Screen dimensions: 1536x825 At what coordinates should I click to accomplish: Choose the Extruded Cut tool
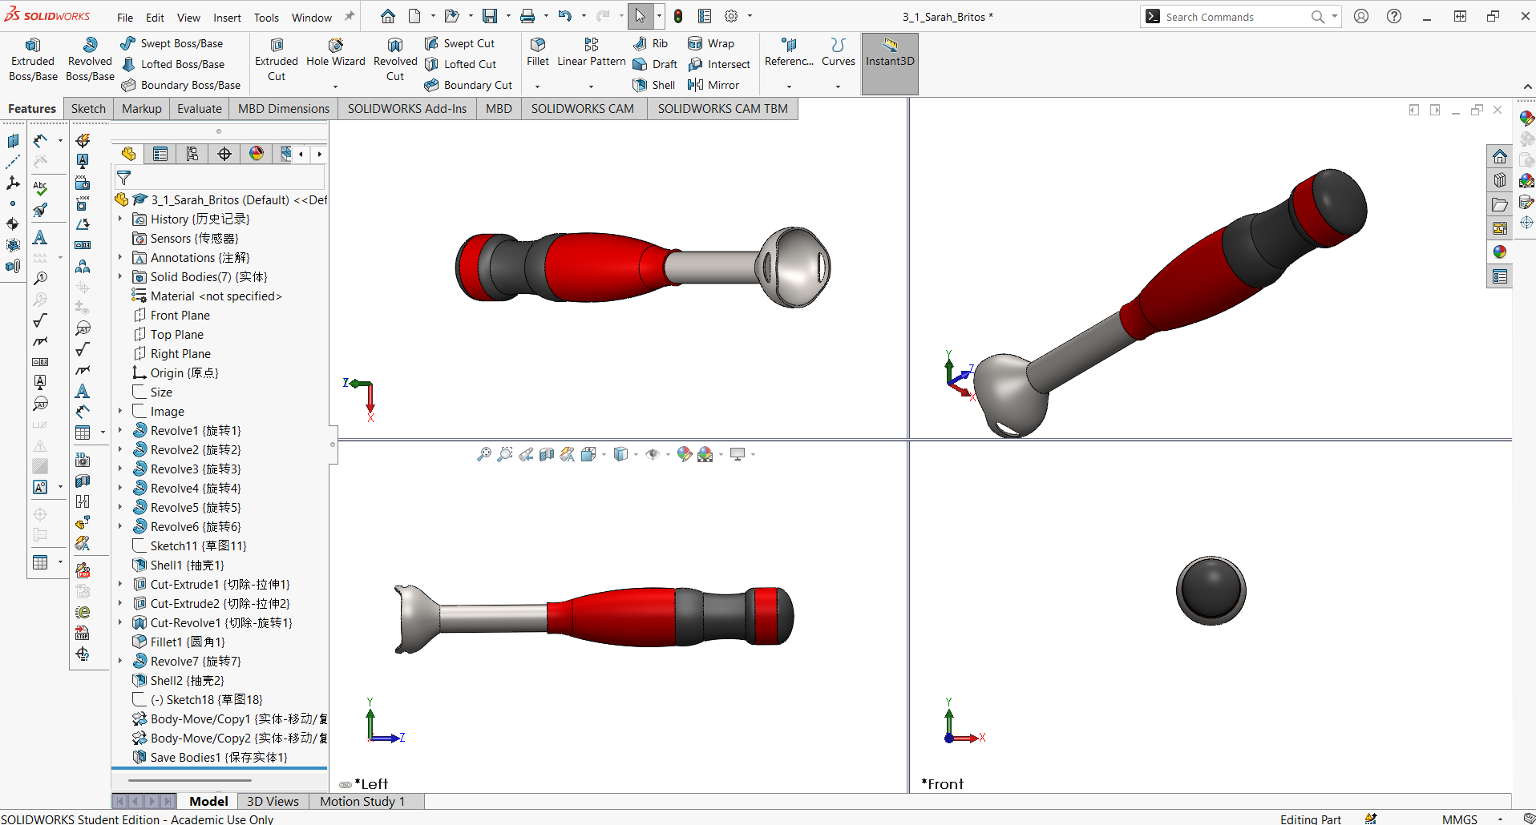pyautogui.click(x=277, y=60)
